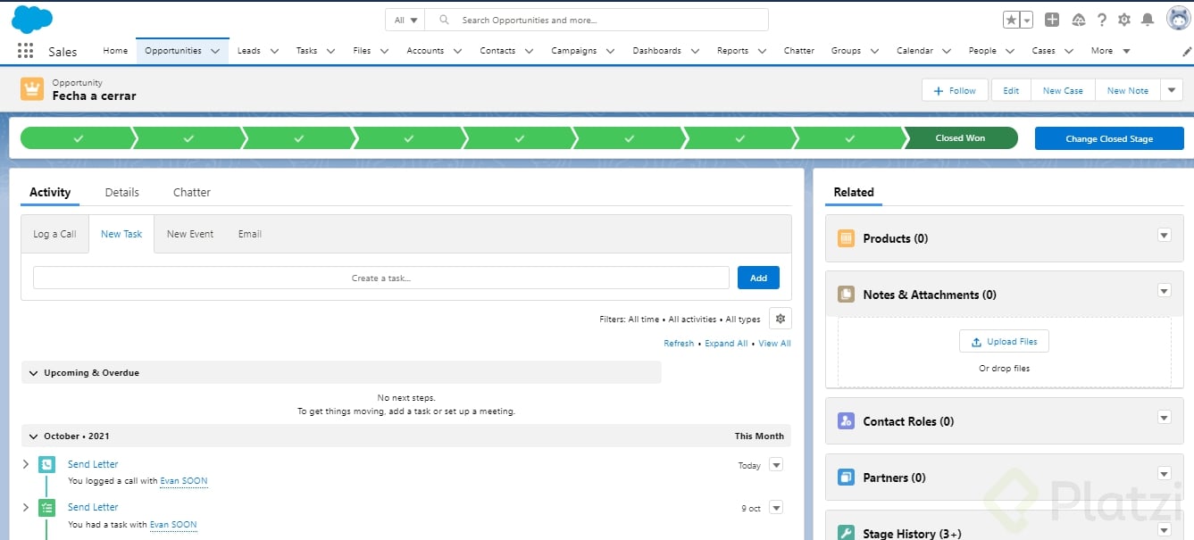
Task: Open Today call entry action menu
Action: 775,464
